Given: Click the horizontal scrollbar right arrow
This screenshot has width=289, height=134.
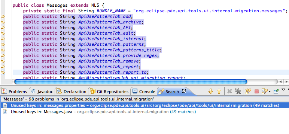Looking at the screenshot, I should click(286, 82).
